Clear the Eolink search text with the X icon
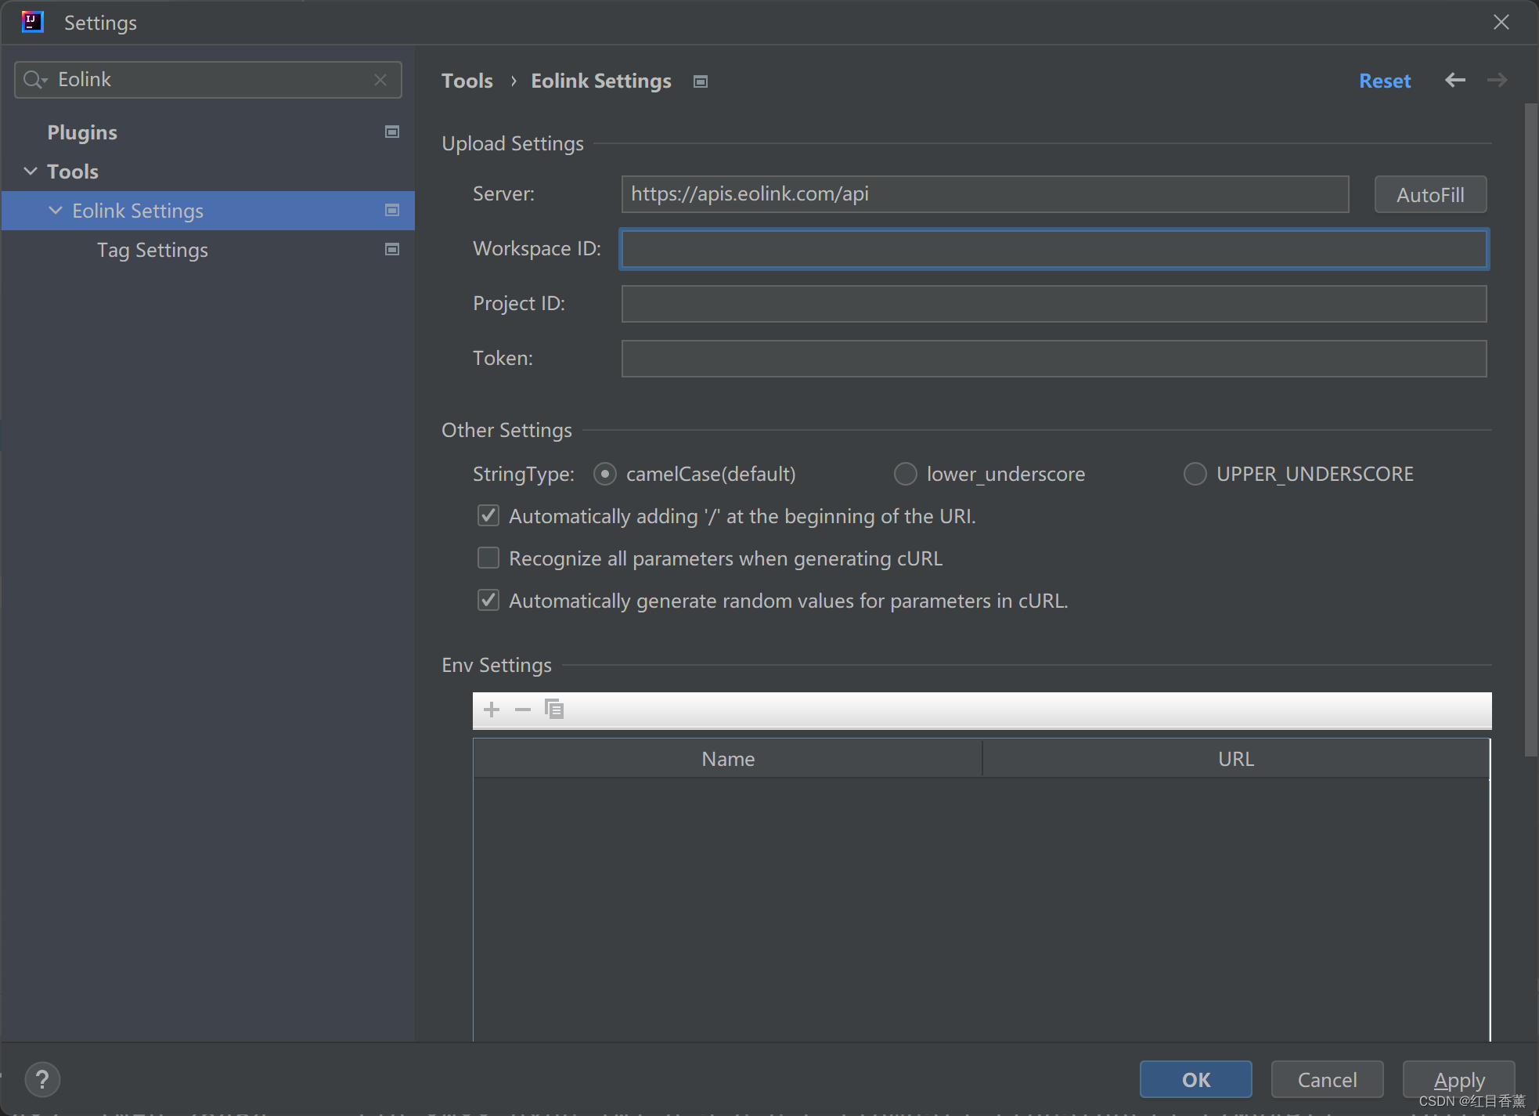 pos(381,80)
